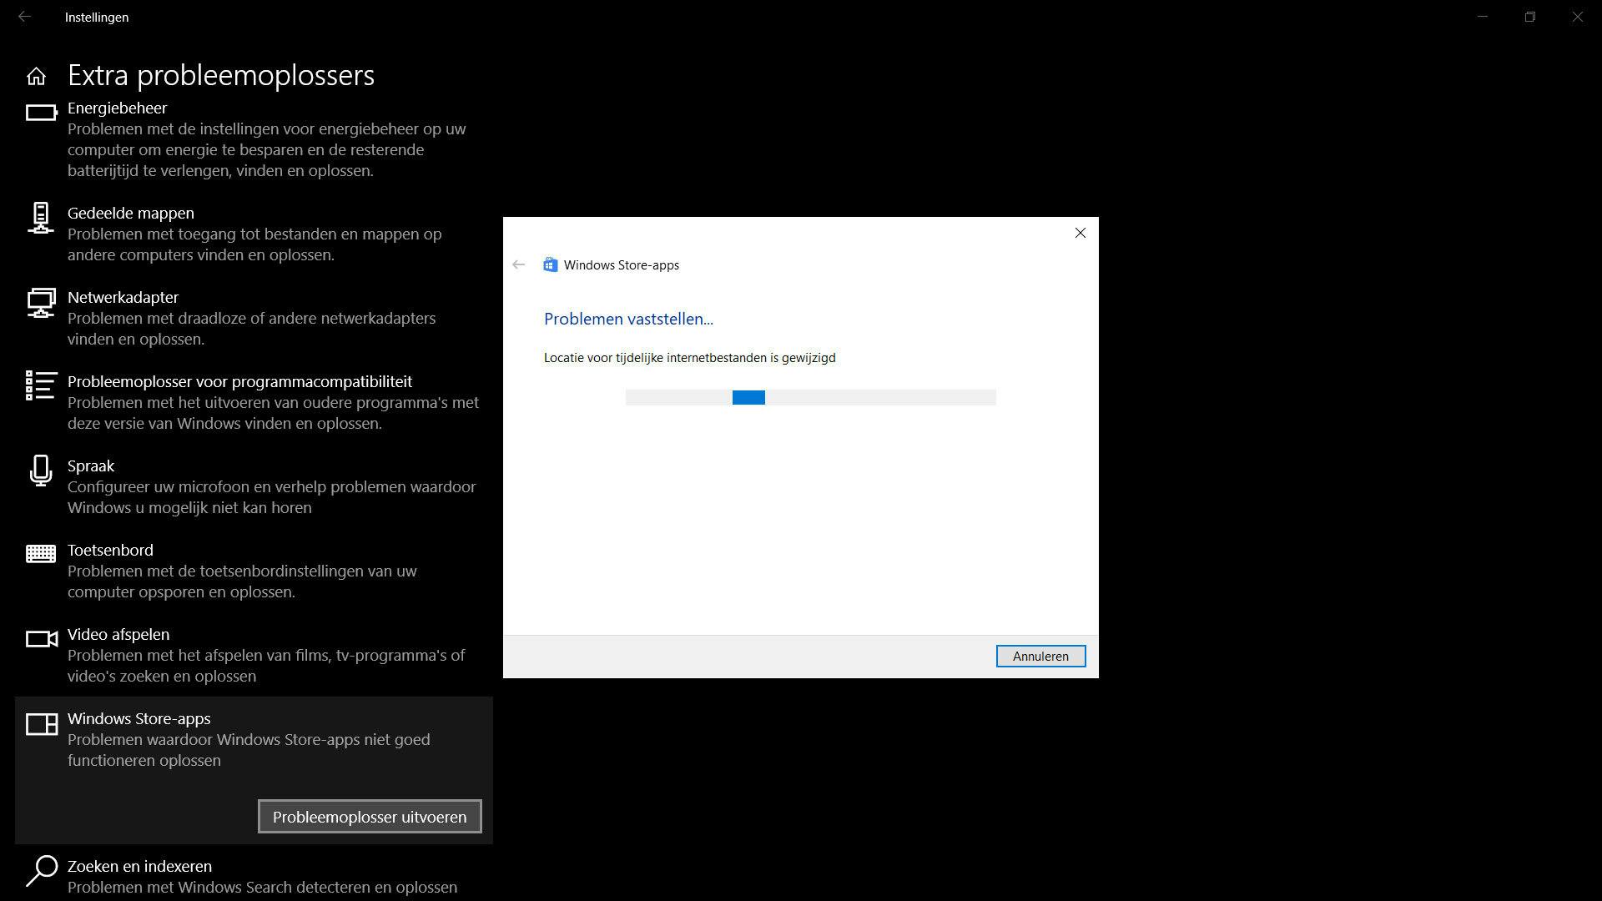The height and width of the screenshot is (901, 1602).
Task: Click the Video afspelen camera icon
Action: coord(41,639)
